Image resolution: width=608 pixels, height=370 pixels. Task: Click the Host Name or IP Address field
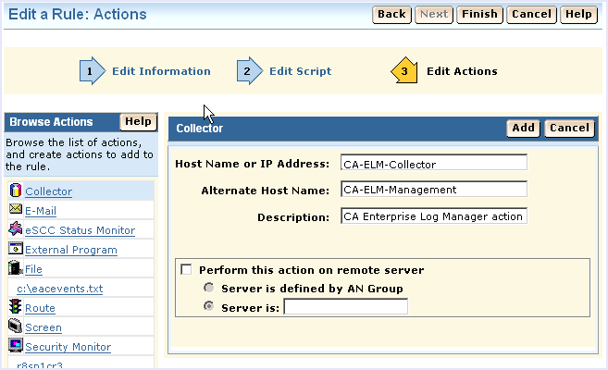coord(433,164)
